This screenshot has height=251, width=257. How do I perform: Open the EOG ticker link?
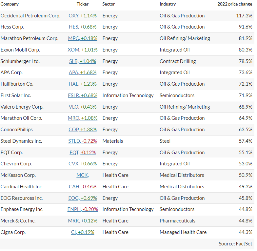pyautogui.click(x=83, y=198)
